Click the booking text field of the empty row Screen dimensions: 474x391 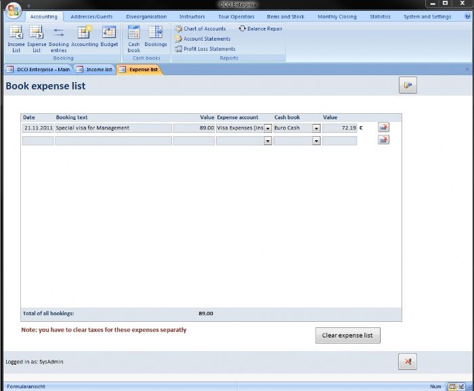[x=112, y=141]
